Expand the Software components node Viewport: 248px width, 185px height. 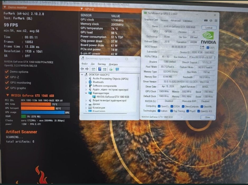(x=86, y=86)
